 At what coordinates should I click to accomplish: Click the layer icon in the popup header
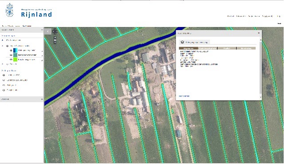point(182,42)
